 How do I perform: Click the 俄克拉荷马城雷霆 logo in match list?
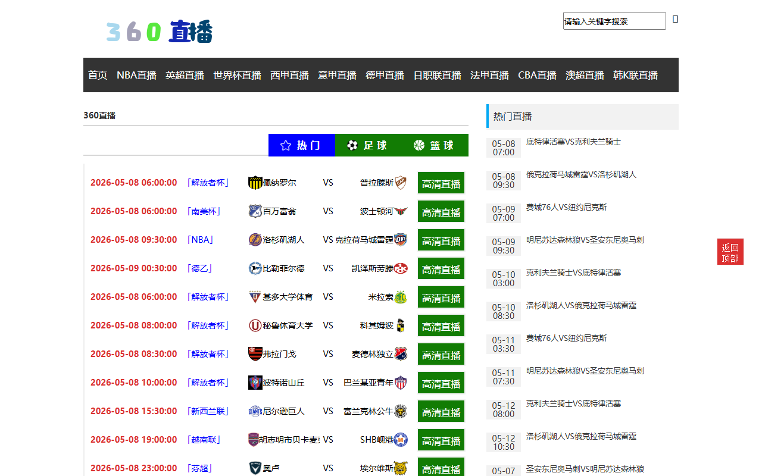coord(401,240)
